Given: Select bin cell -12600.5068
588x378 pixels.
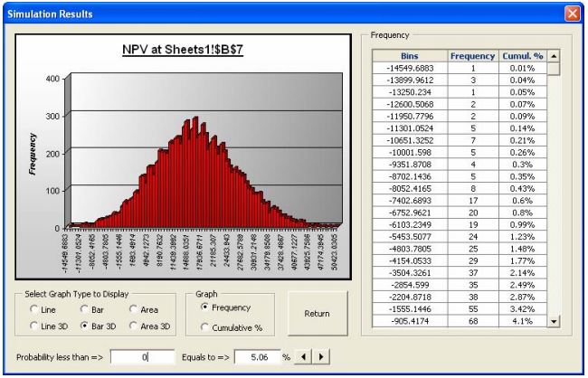Looking at the screenshot, I should coord(410,104).
